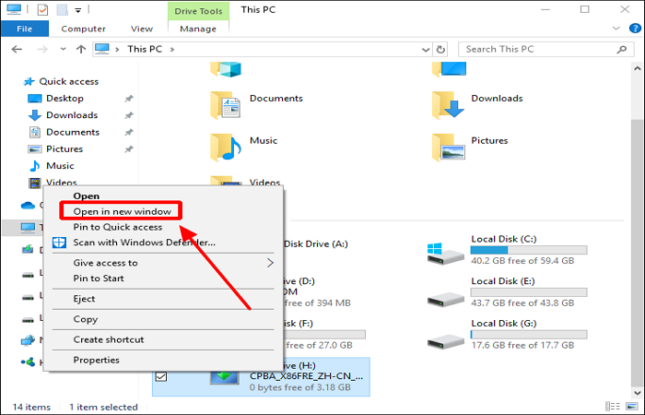Click the OneDrive cloud icon in sidebar
Viewport: 645px width, 415px height.
[28, 205]
